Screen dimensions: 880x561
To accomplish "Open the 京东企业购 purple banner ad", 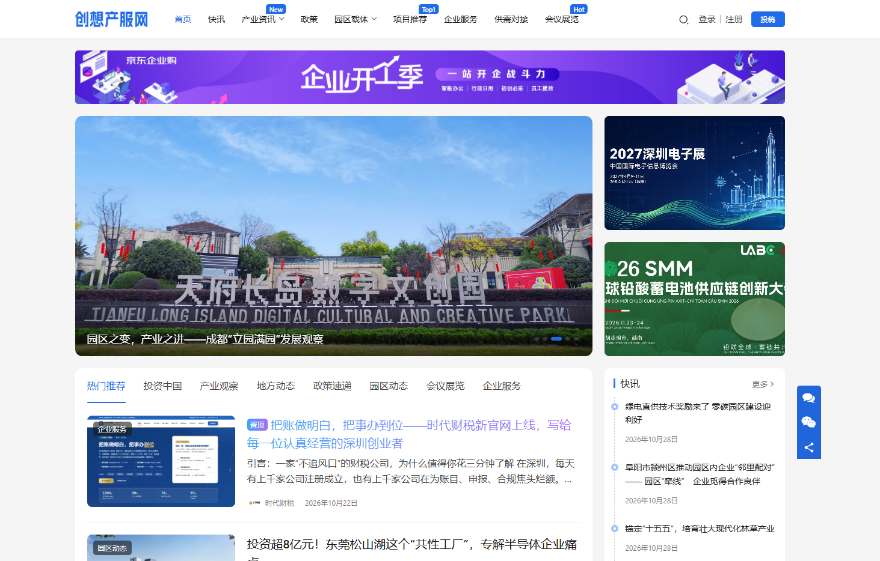I will click(430, 77).
